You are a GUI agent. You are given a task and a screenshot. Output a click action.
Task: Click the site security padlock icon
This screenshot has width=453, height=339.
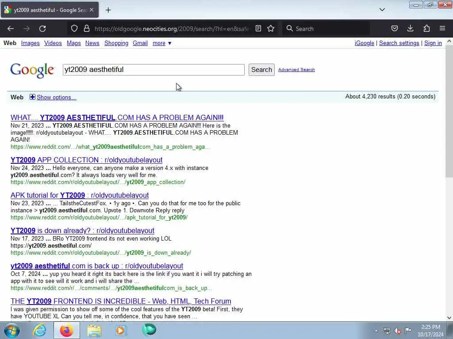point(86,29)
